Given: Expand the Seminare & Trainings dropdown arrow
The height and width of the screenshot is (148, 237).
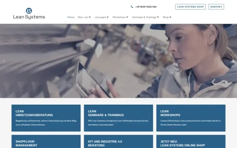Looking at the screenshot, I should [158, 17].
